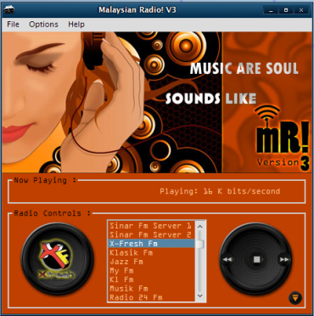Skip to the next station with forward button
The height and width of the screenshot is (316, 314).
tap(284, 259)
